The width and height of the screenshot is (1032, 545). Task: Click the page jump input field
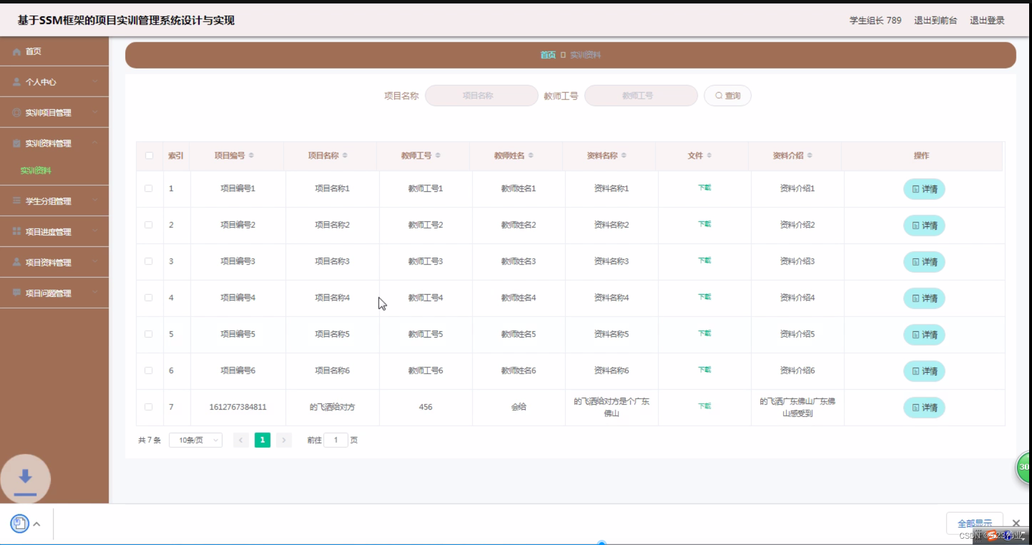(336, 440)
